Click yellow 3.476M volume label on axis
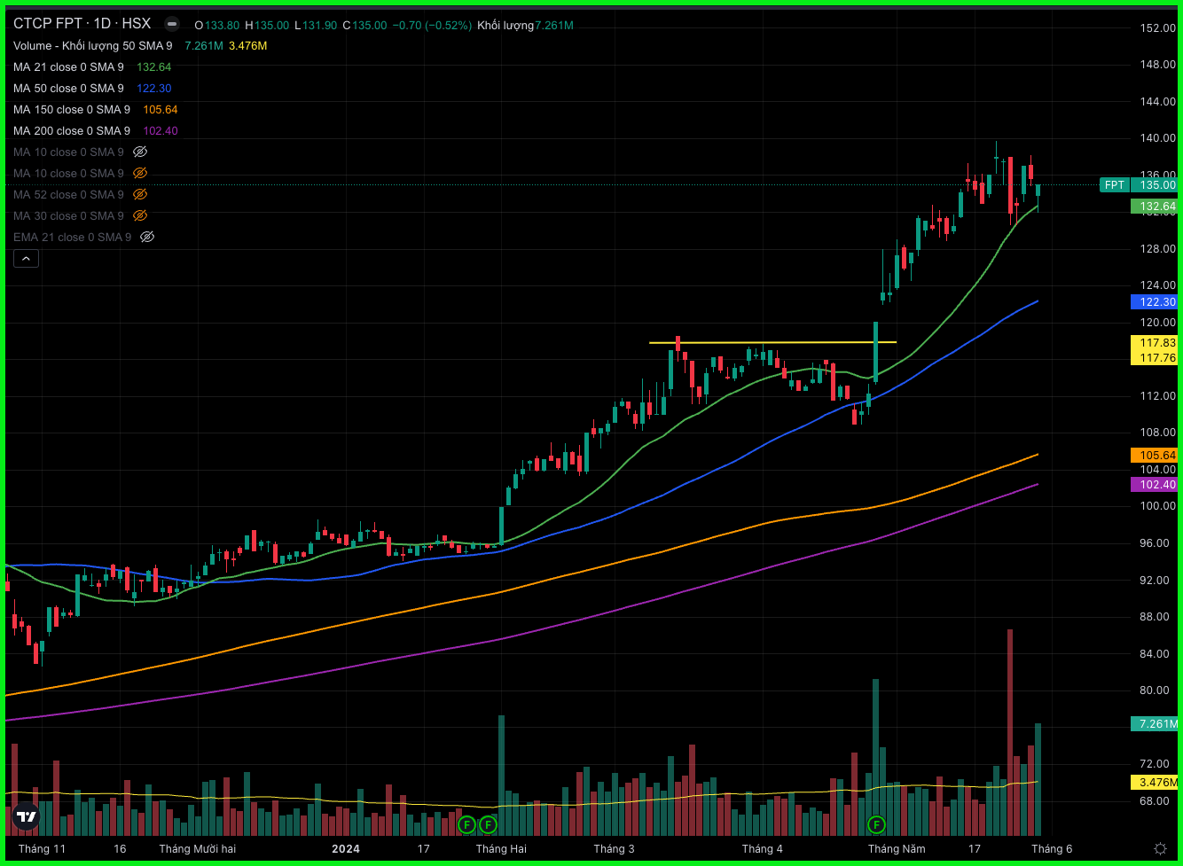Viewport: 1183px width, 866px height. click(x=1156, y=783)
